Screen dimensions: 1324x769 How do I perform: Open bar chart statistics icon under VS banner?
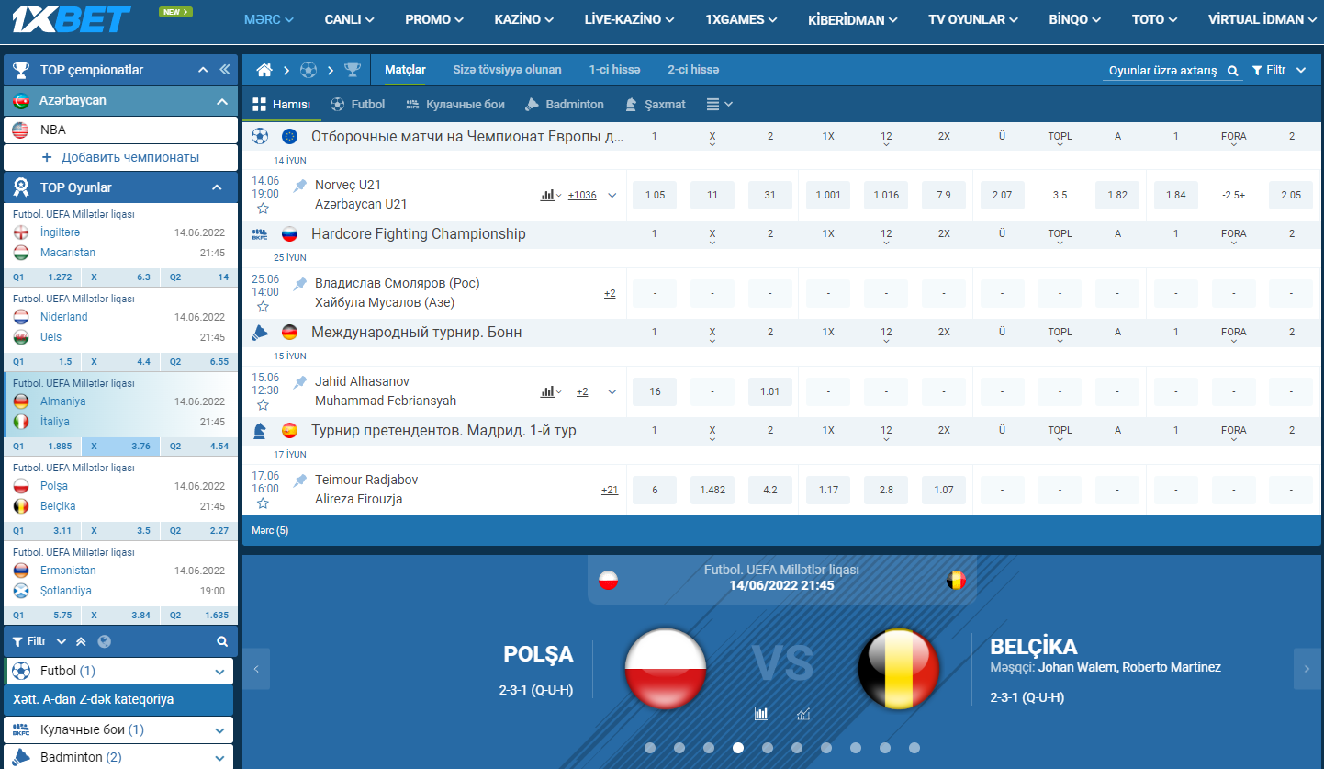click(761, 714)
